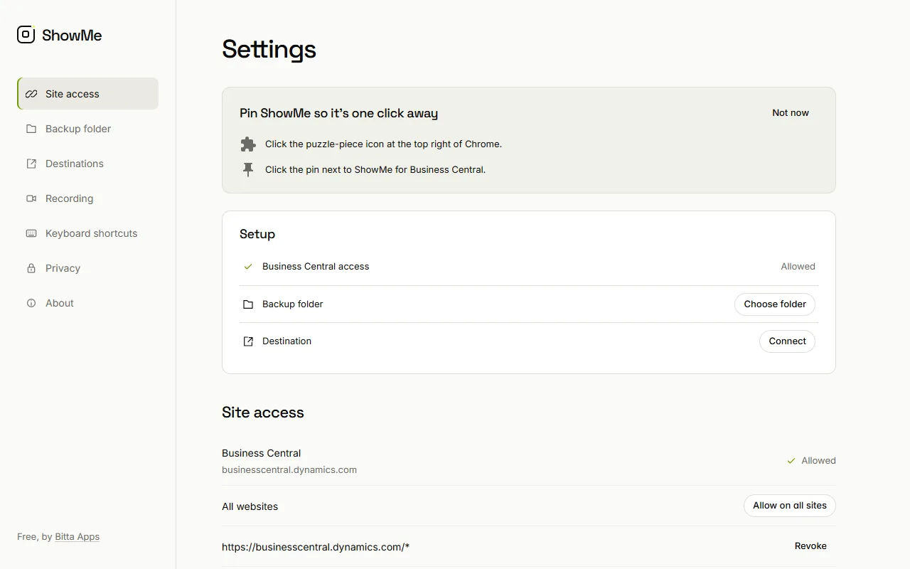Click the Connect button for Destination
Image resolution: width=910 pixels, height=569 pixels.
(x=787, y=341)
